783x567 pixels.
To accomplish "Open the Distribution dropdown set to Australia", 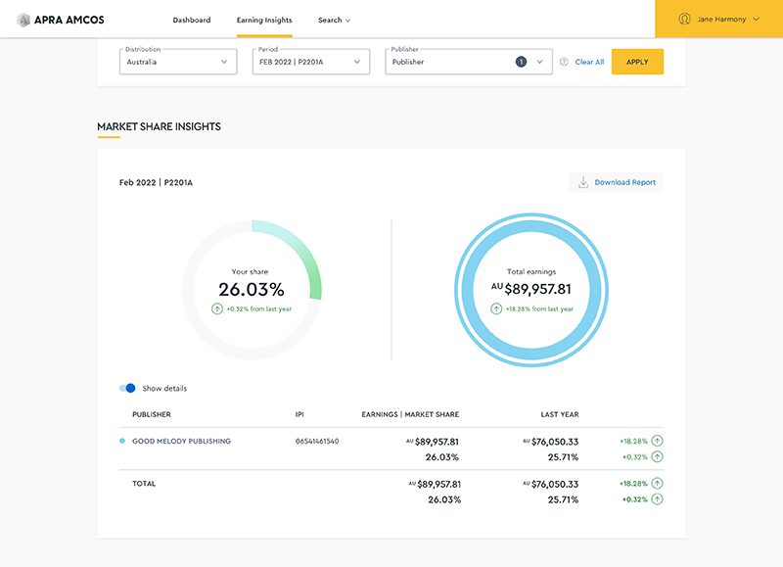I will (178, 62).
